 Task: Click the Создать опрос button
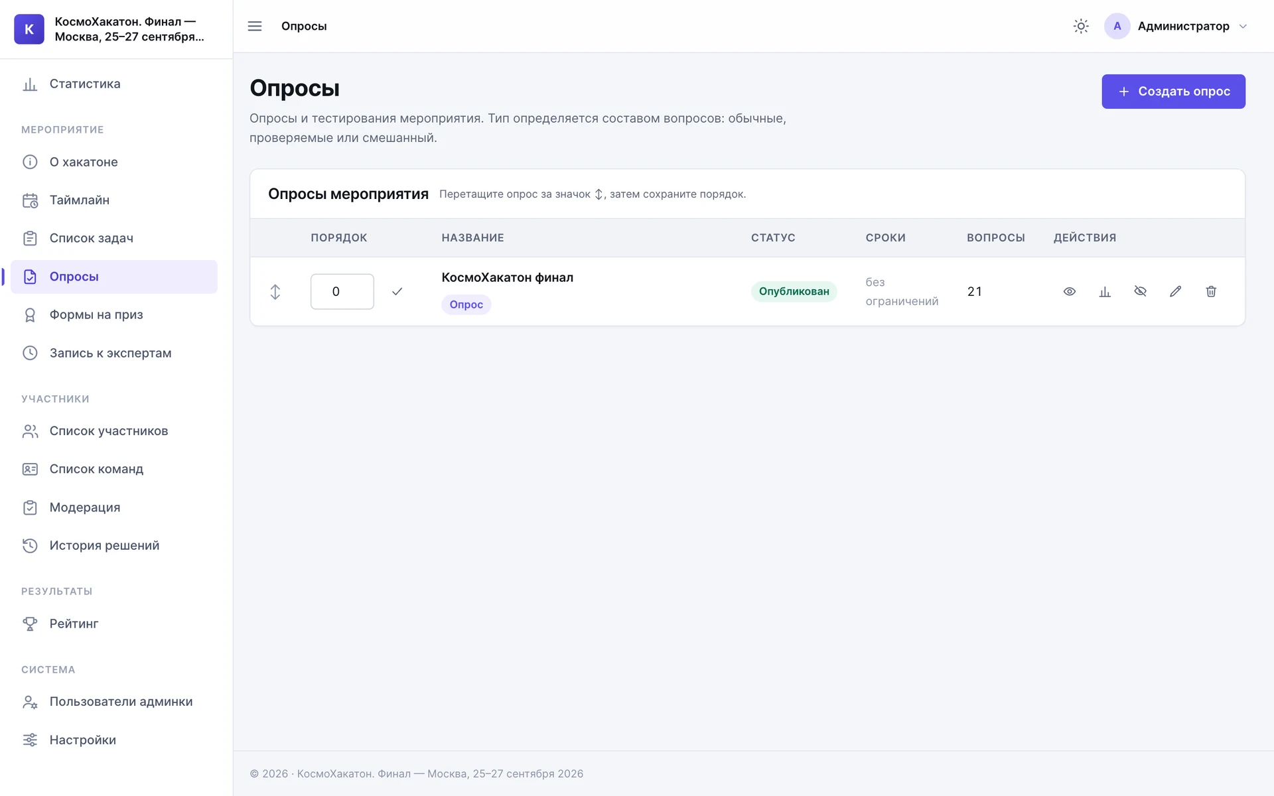point(1173,92)
